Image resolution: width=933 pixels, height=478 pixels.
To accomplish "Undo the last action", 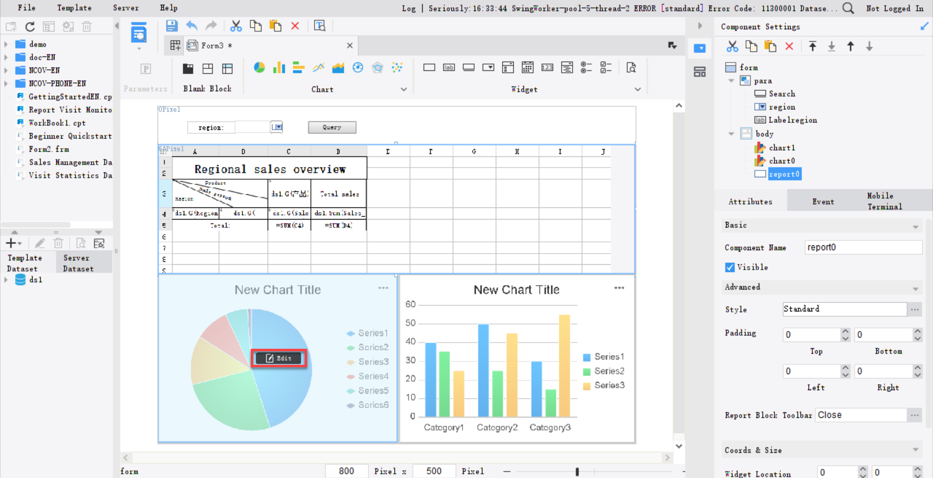I will click(191, 26).
